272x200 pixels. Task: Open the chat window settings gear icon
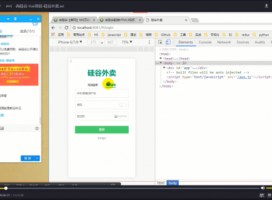point(37,128)
